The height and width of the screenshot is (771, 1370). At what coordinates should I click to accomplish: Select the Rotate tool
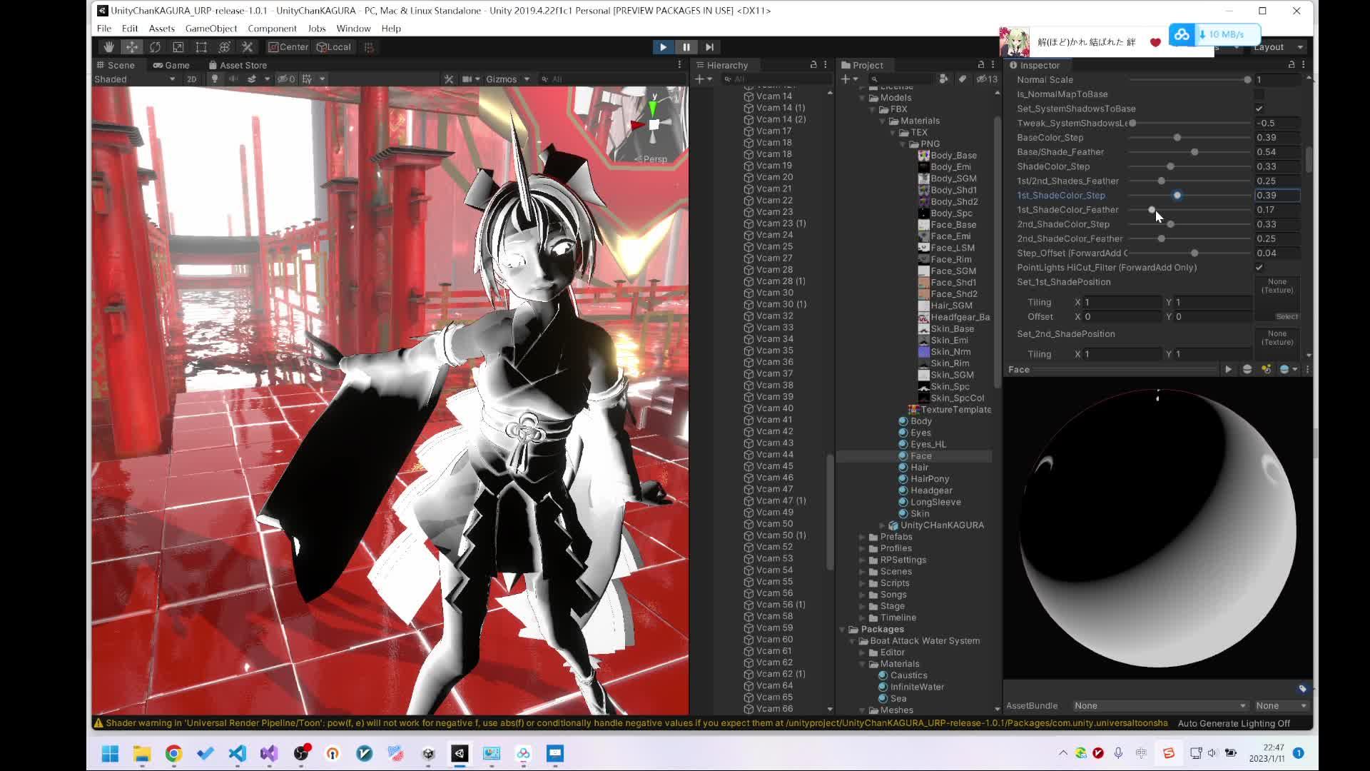pyautogui.click(x=155, y=47)
